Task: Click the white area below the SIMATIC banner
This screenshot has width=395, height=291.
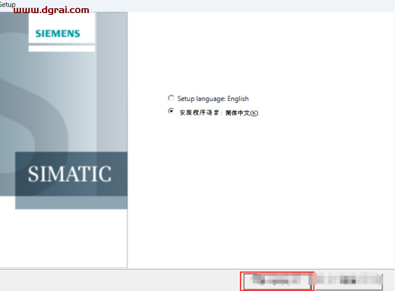Action: click(63, 238)
